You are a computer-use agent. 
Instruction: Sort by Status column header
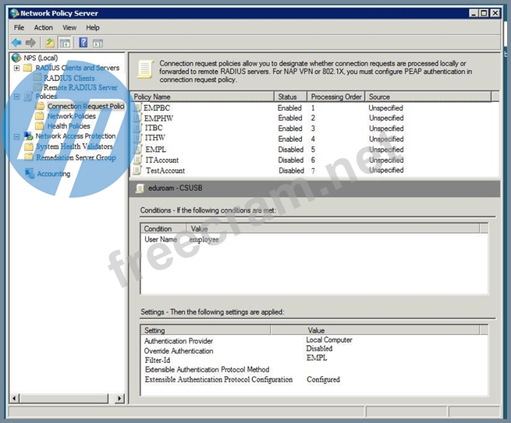tap(291, 97)
